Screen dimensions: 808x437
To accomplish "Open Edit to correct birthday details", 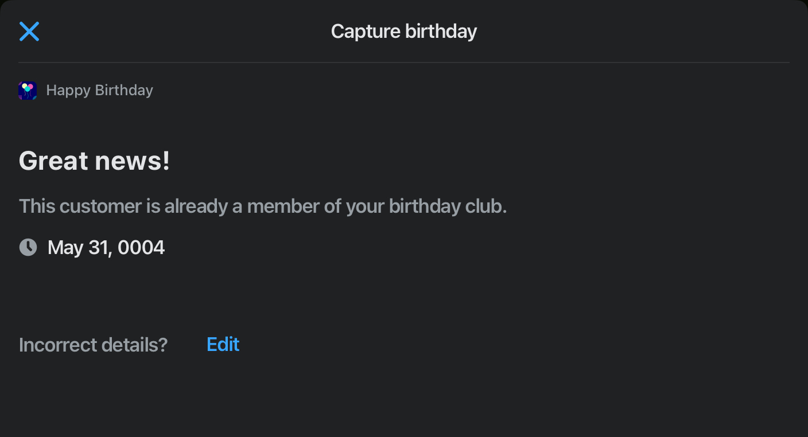I will 223,344.
